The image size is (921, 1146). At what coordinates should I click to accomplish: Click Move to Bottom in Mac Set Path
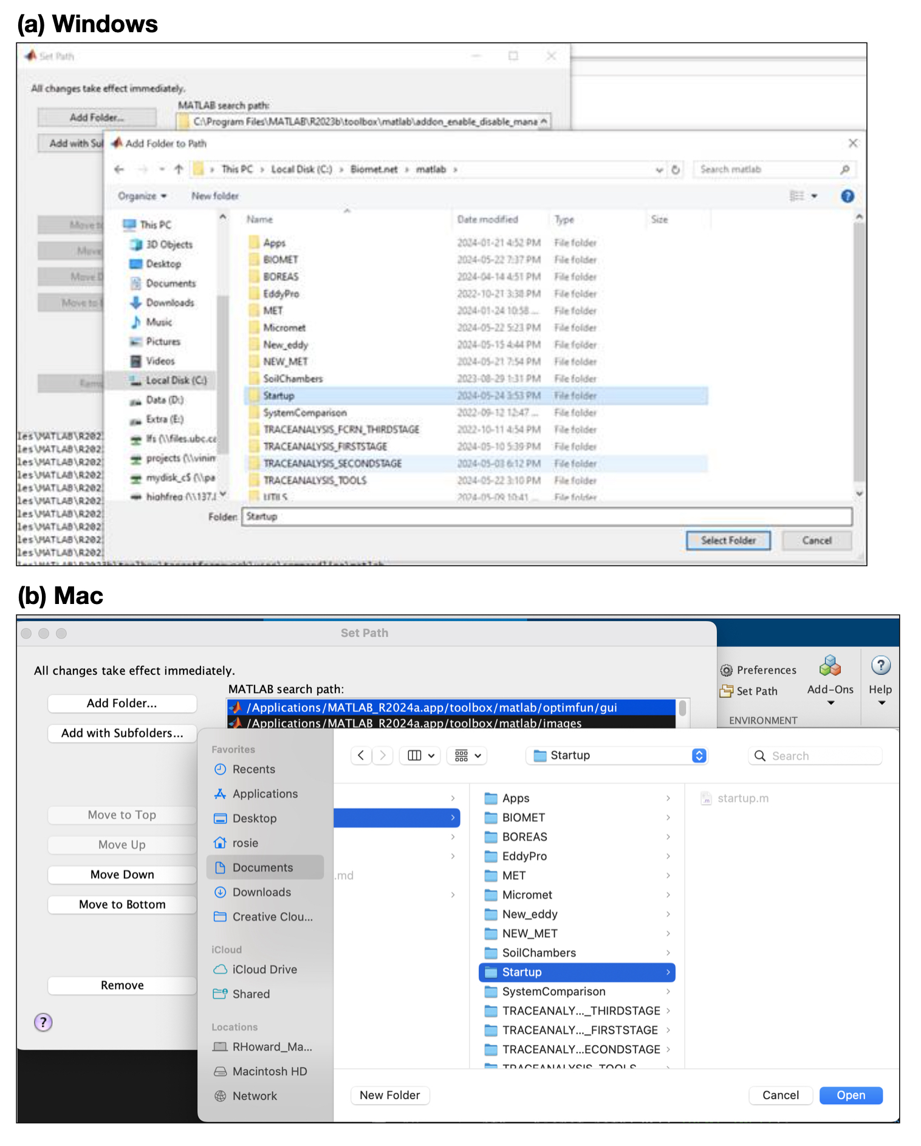point(122,904)
